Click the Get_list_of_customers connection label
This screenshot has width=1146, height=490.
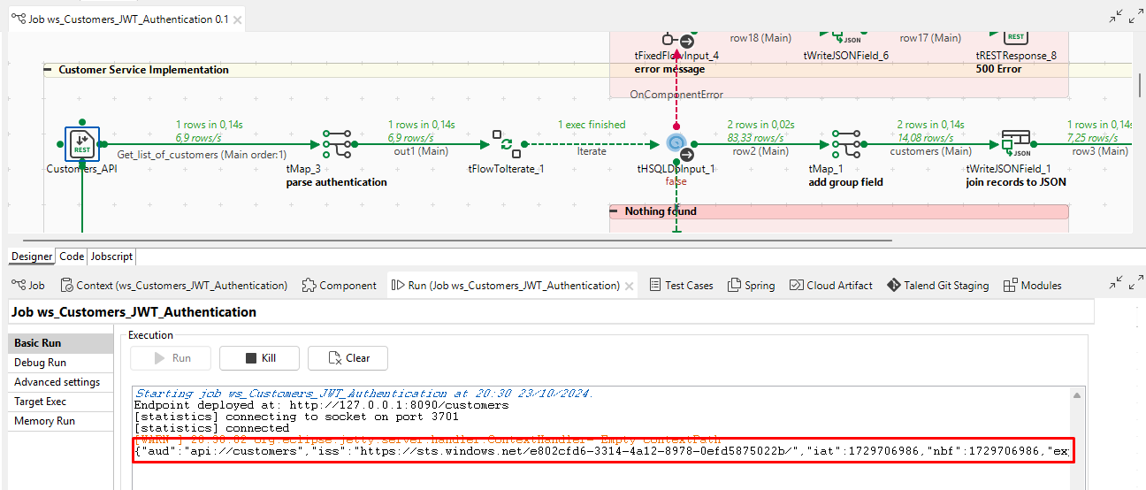202,155
